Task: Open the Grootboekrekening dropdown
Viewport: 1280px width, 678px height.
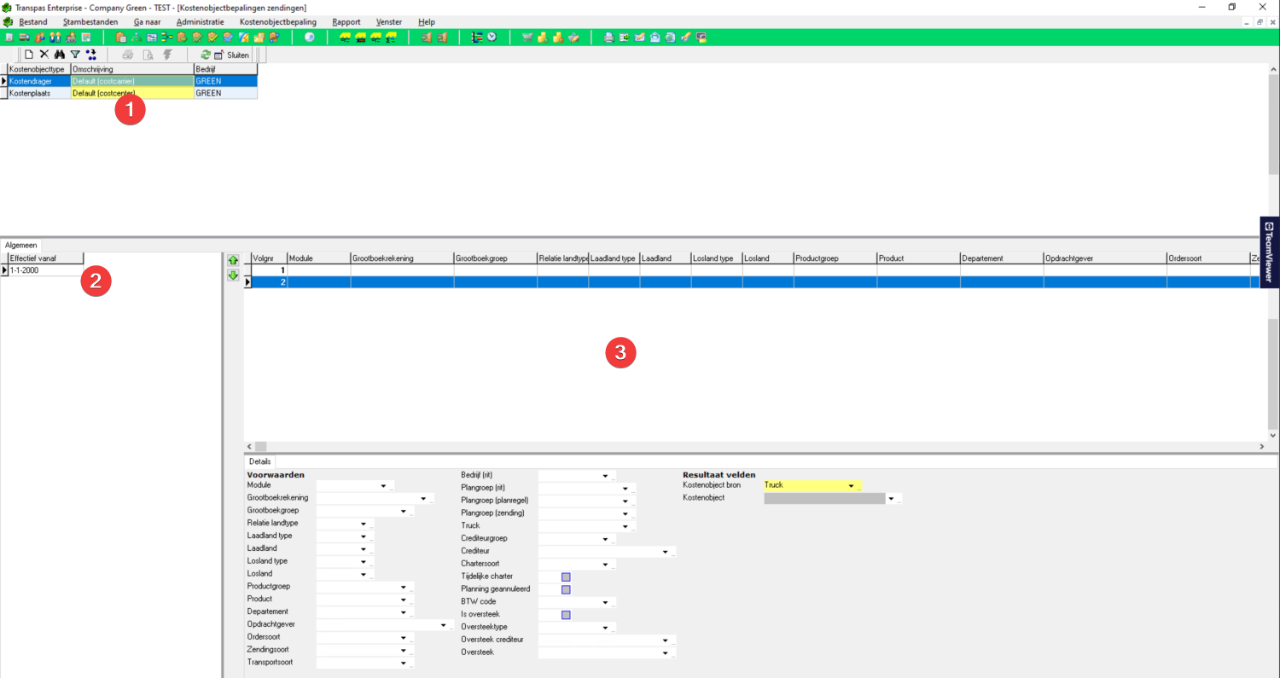Action: pyautogui.click(x=423, y=498)
